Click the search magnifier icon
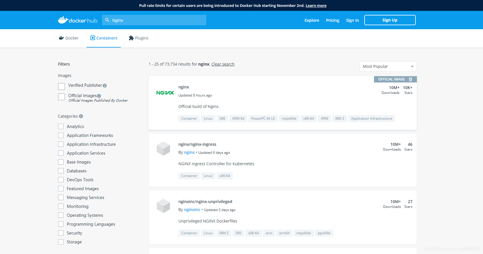 click(107, 20)
